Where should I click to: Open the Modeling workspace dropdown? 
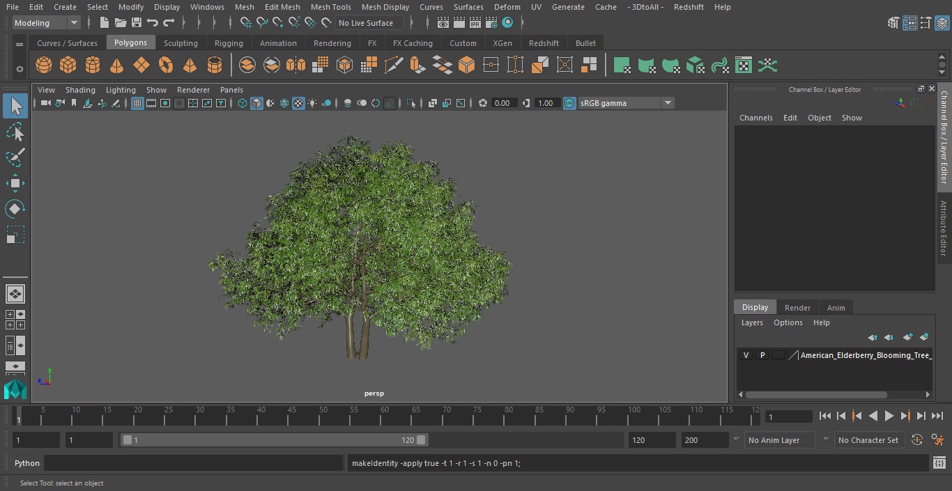point(47,23)
